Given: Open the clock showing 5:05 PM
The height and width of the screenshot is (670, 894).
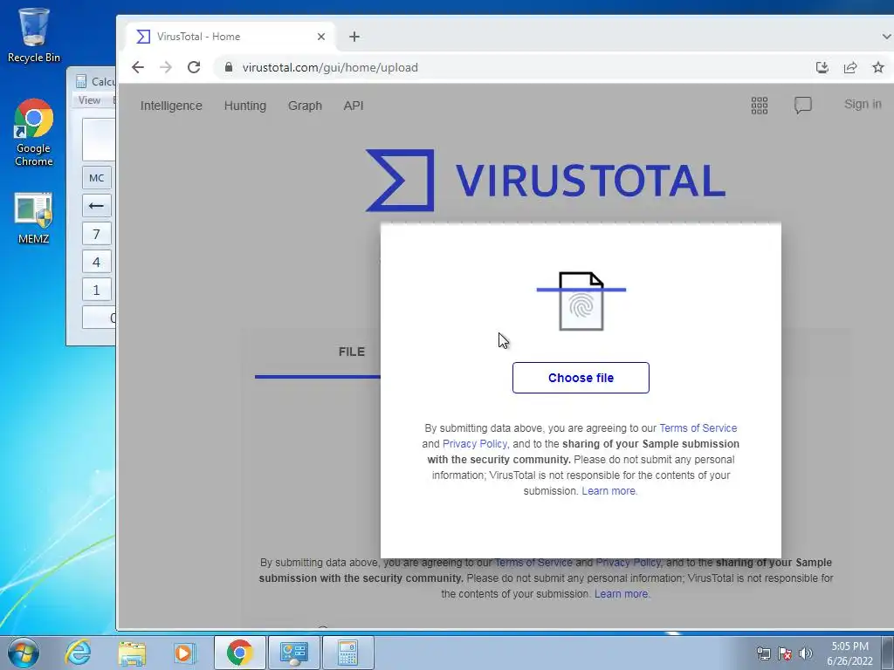Looking at the screenshot, I should tap(849, 653).
